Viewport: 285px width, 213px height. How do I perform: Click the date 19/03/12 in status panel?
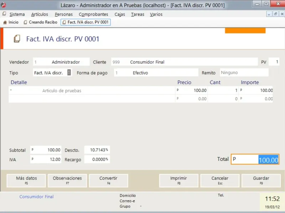272,207
